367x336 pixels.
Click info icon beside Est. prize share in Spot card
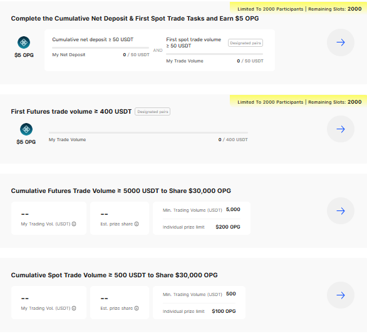(x=137, y=309)
